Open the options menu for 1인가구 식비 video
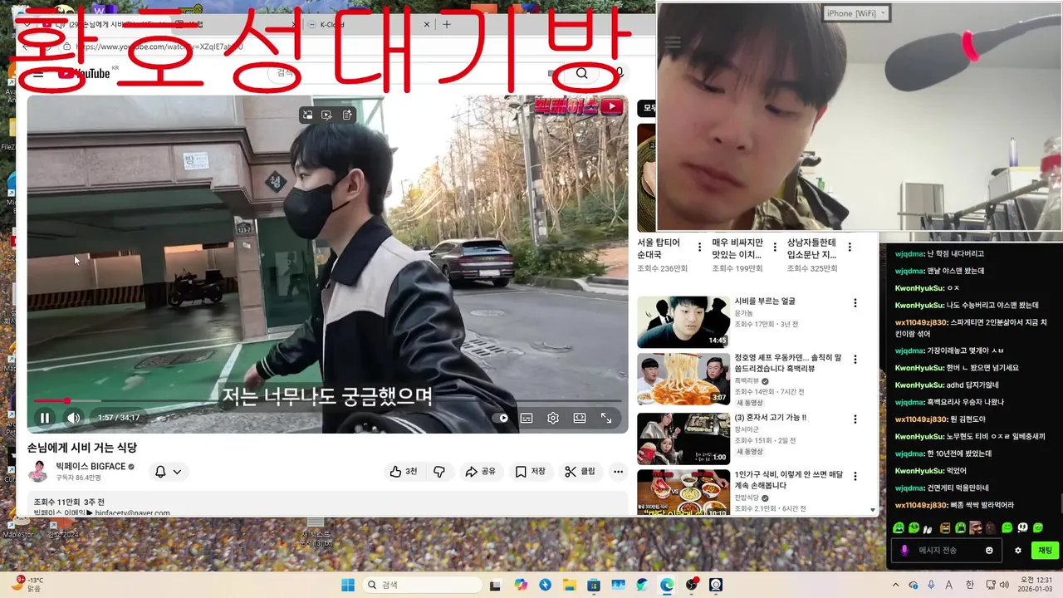 tap(855, 477)
